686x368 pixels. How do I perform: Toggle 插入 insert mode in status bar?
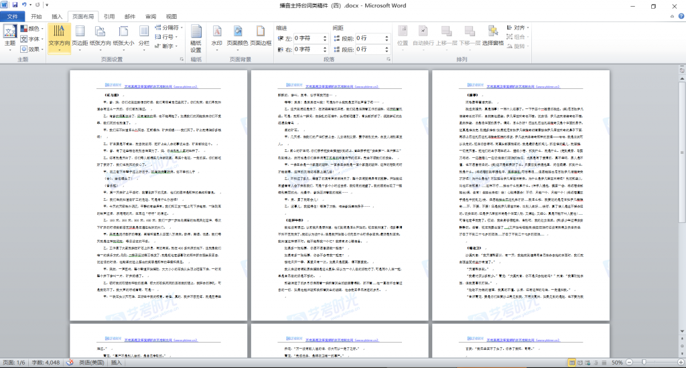[117, 362]
